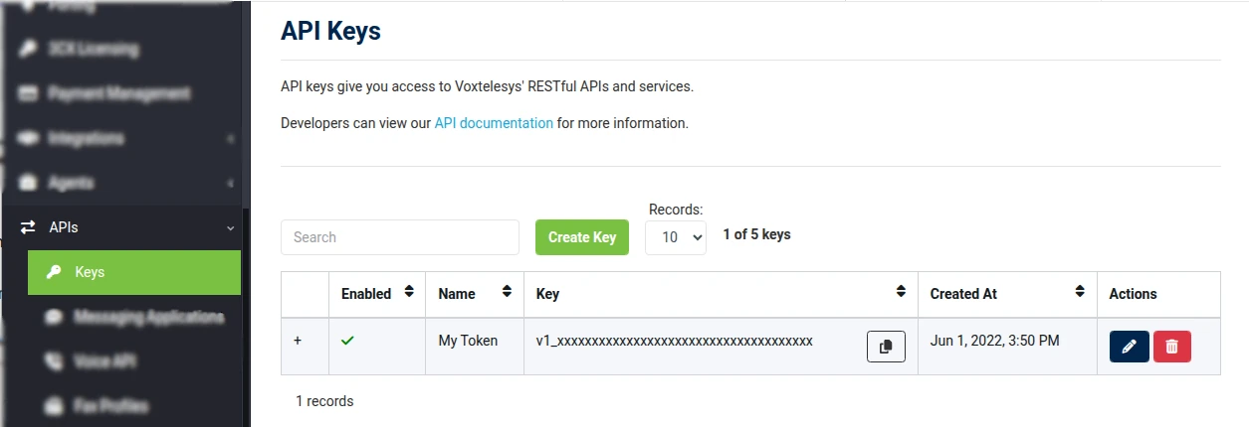Screen dimensions: 1249x427
Task: Expand the Integrations sidebar submenu
Action: pos(230,138)
